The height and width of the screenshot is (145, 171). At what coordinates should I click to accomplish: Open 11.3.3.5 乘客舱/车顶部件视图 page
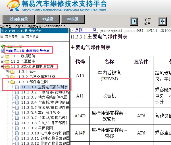[45, 107]
